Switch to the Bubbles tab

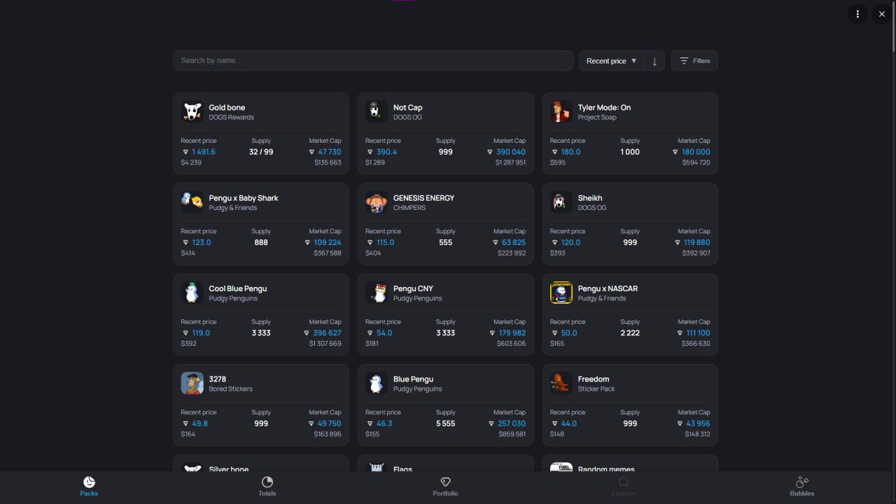point(802,486)
